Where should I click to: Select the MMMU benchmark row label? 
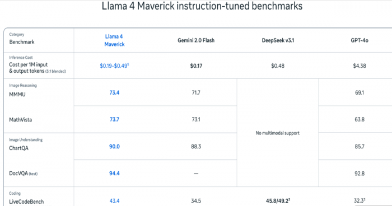coord(17,95)
